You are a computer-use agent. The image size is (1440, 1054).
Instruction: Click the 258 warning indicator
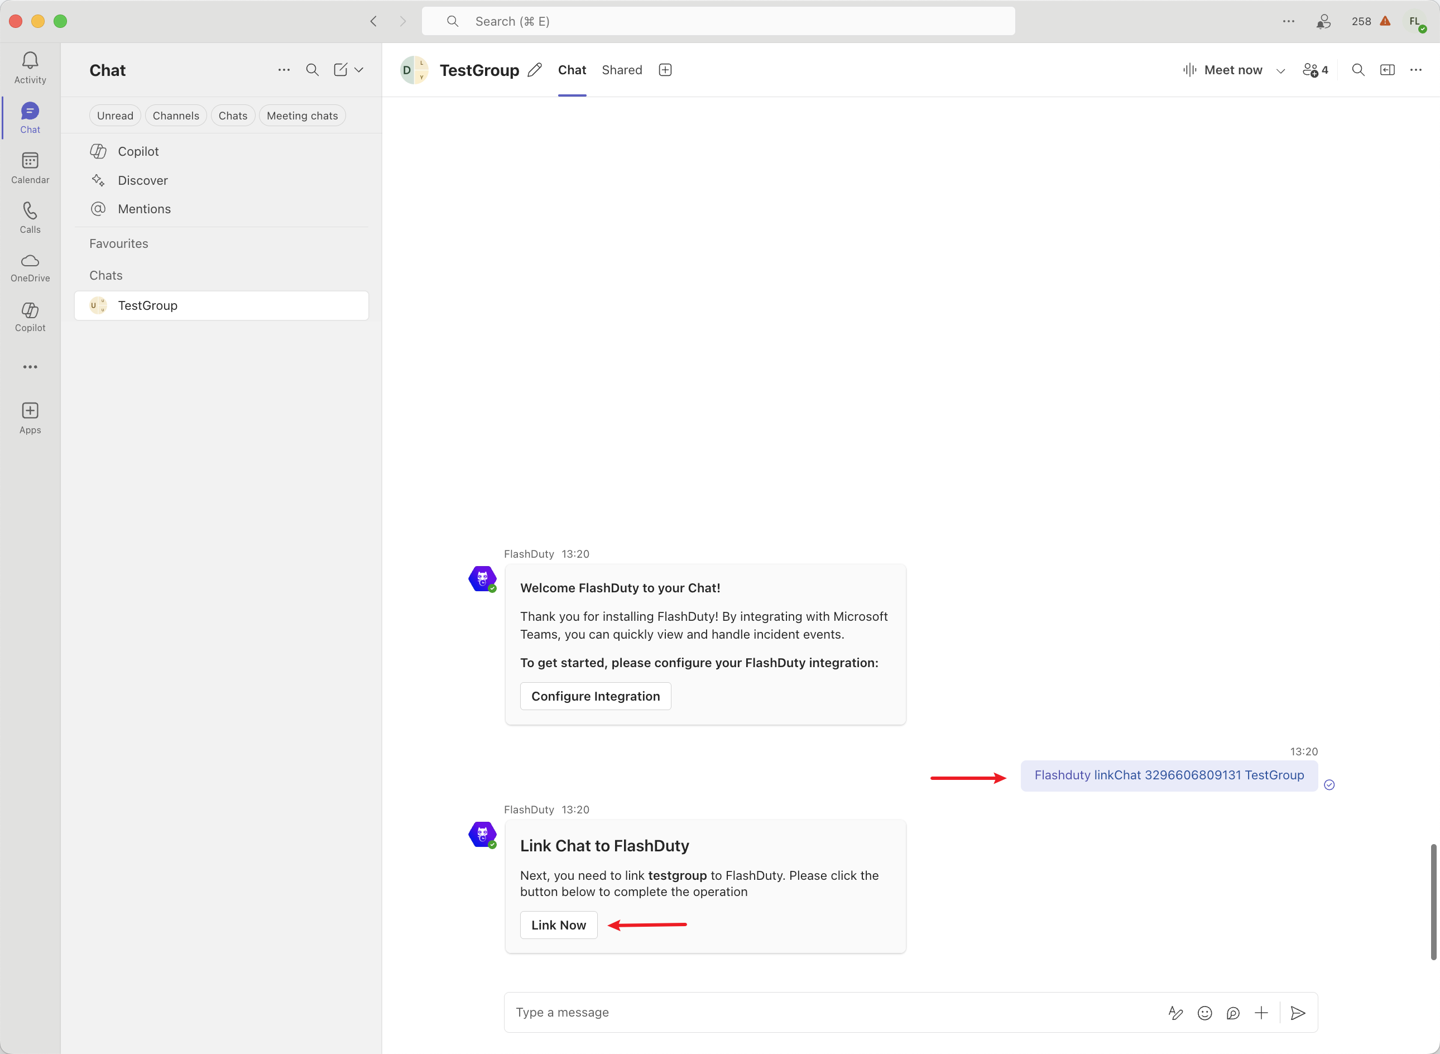pyautogui.click(x=1371, y=21)
